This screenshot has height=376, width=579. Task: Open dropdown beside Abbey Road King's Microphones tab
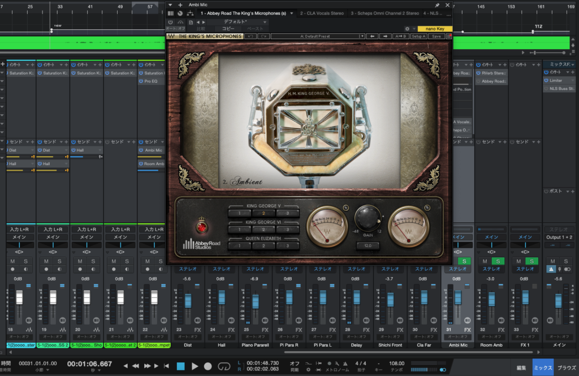292,14
